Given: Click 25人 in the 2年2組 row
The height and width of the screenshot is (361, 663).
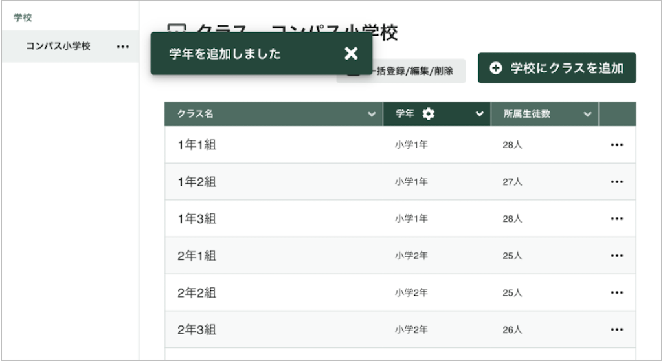Looking at the screenshot, I should pos(512,292).
